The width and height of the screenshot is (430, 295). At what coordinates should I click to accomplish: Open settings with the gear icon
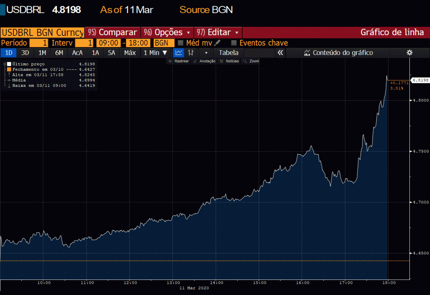coord(409,53)
